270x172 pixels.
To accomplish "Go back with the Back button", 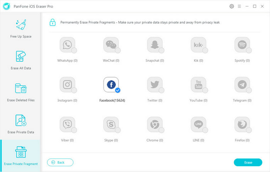I will pos(60,162).
